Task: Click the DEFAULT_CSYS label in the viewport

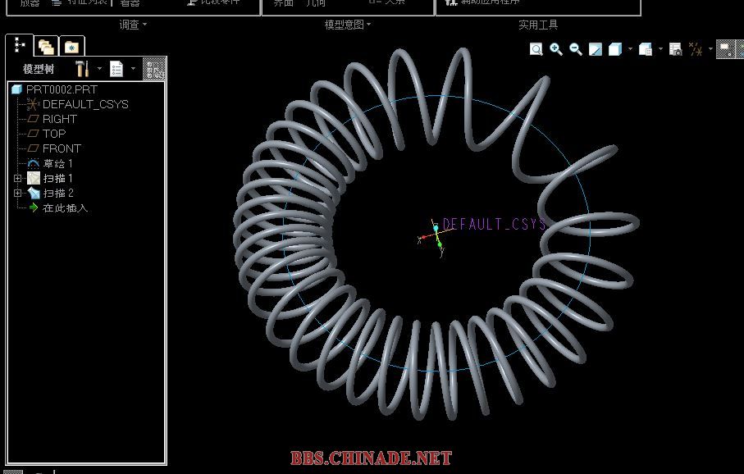Action: click(x=495, y=224)
